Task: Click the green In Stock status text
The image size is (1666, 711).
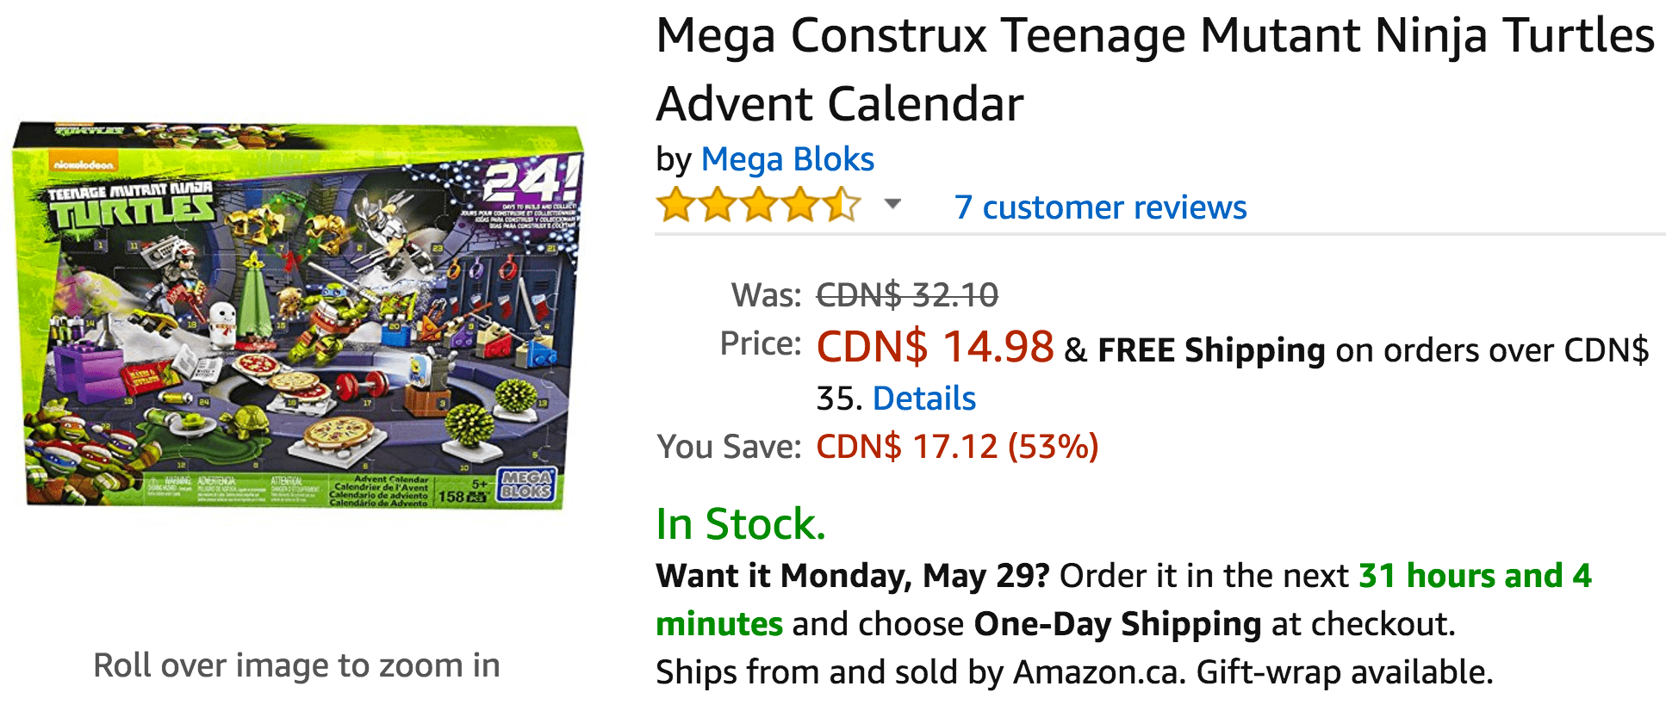Action: click(740, 524)
